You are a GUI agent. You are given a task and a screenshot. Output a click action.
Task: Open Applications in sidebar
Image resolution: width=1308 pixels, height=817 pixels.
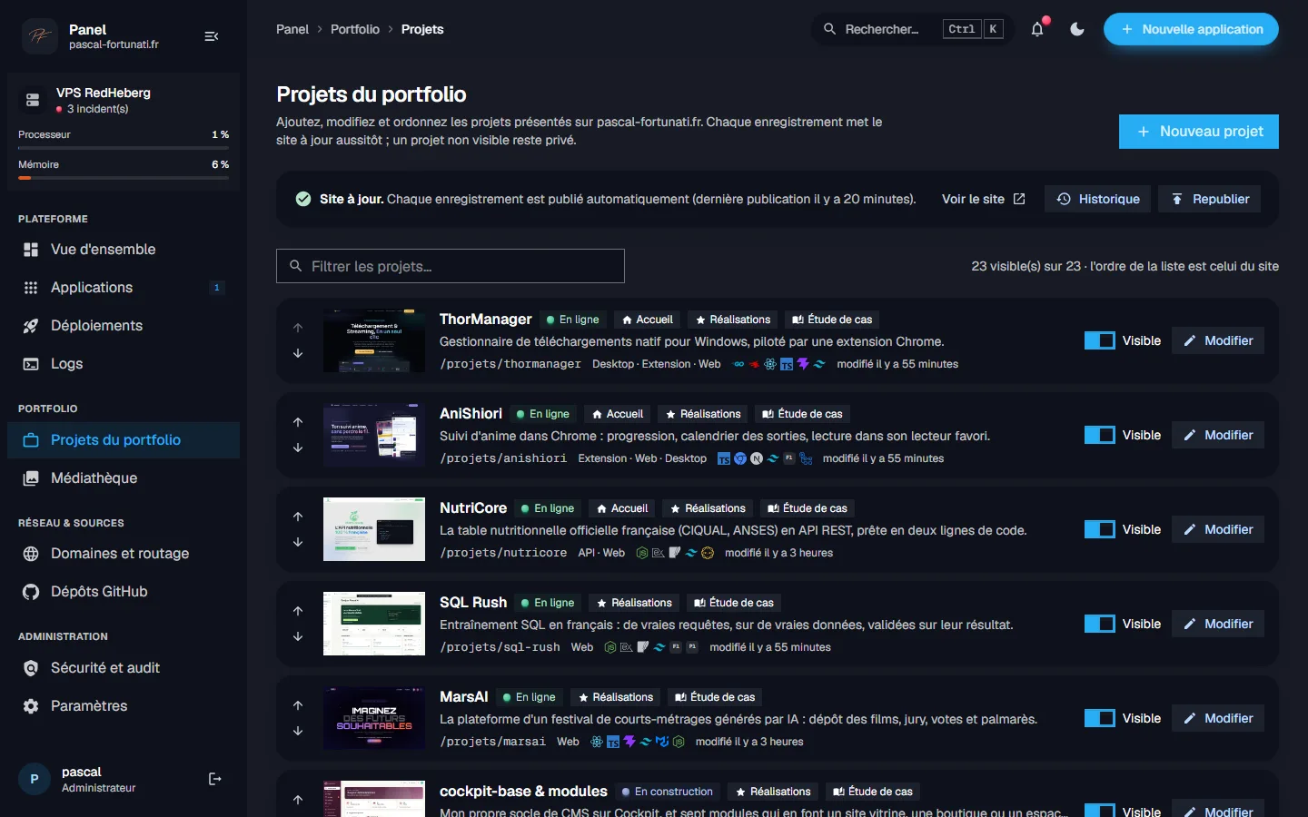pos(124,288)
